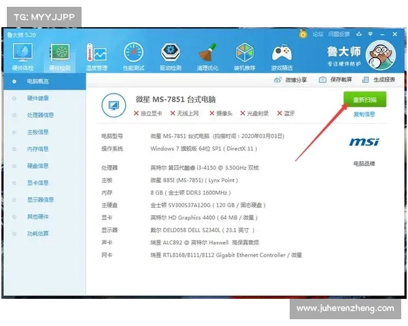Click the MSI brand logo
This screenshot has height=326, width=408.
pyautogui.click(x=364, y=143)
